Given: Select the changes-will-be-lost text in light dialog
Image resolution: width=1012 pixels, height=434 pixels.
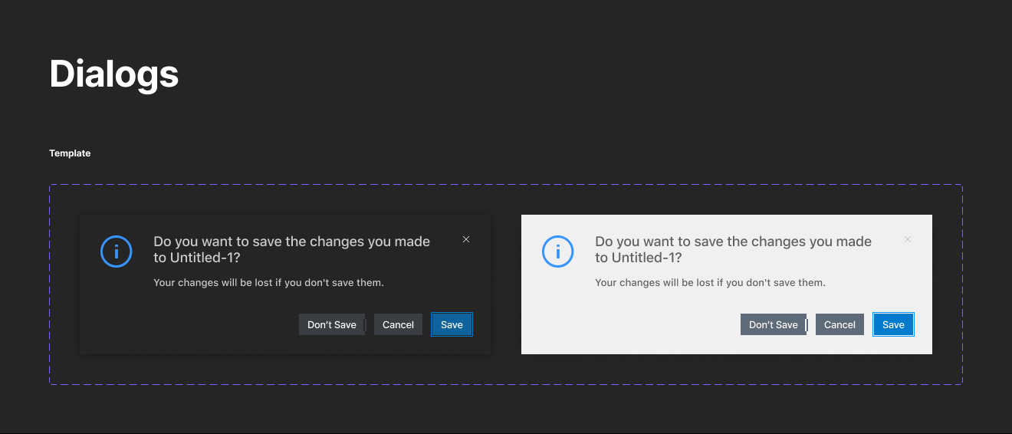Looking at the screenshot, I should coord(710,283).
